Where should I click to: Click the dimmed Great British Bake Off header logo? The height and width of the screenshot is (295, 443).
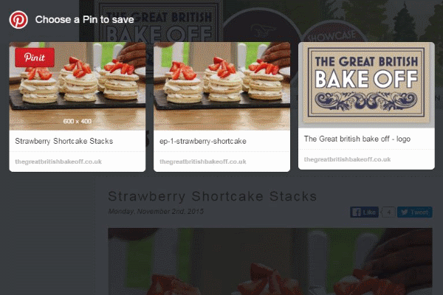click(x=159, y=24)
